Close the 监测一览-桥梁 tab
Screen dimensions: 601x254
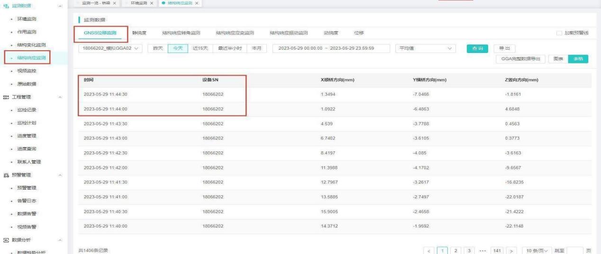click(x=114, y=3)
